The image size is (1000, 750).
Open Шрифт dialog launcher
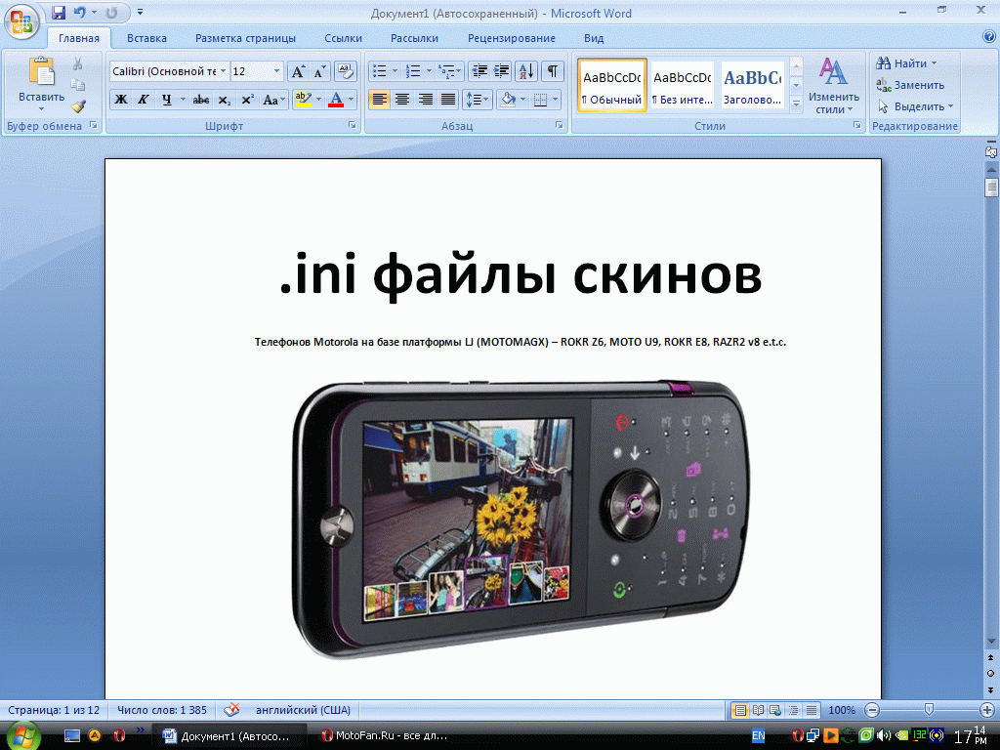click(x=352, y=126)
